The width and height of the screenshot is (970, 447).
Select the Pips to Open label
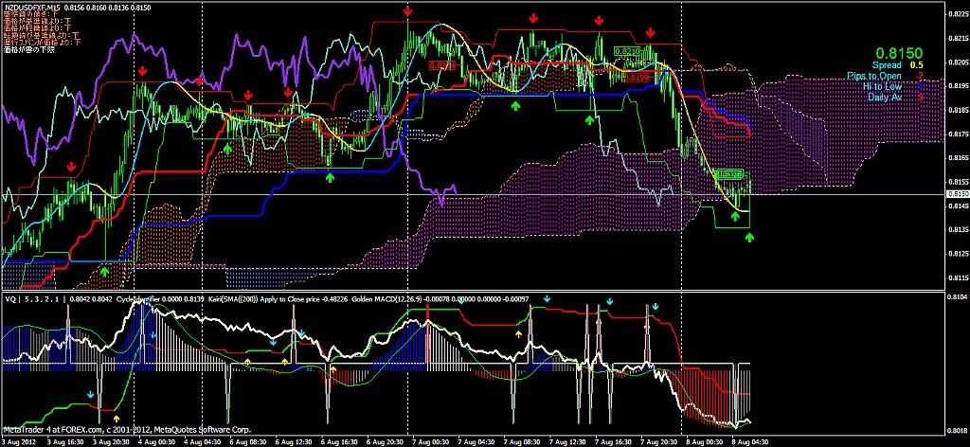(874, 76)
